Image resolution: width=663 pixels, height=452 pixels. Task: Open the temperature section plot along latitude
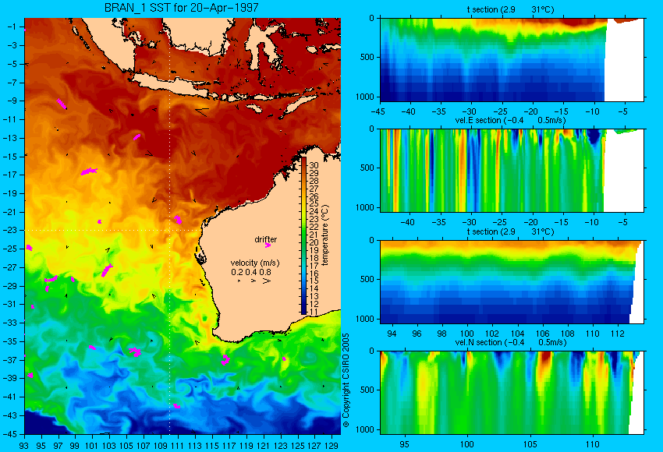point(512,59)
